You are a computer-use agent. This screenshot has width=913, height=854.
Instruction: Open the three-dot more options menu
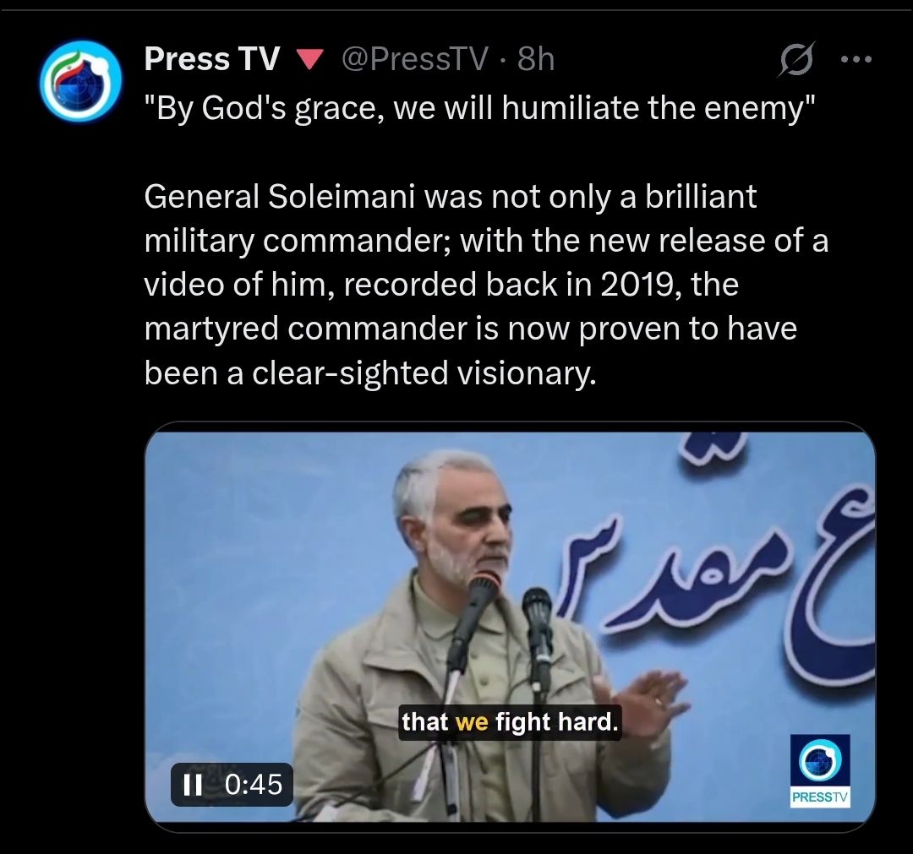(856, 59)
